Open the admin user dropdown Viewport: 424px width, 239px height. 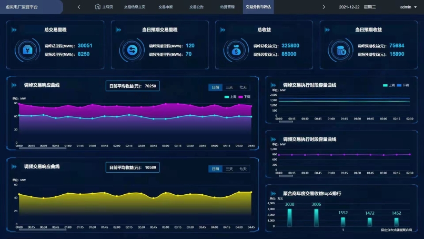(408, 7)
